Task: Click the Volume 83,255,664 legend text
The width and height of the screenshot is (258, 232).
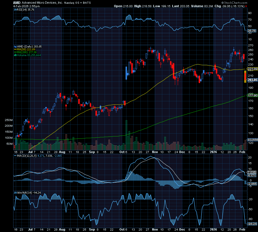Action: click(x=29, y=55)
